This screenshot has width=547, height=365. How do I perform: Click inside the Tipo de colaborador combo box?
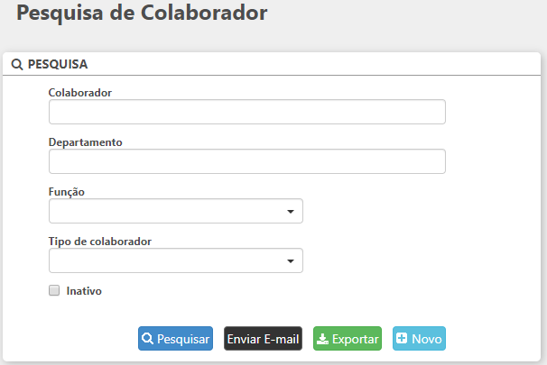[167, 260]
